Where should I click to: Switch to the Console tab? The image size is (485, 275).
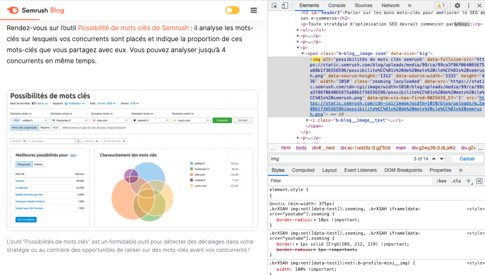pyautogui.click(x=337, y=5)
